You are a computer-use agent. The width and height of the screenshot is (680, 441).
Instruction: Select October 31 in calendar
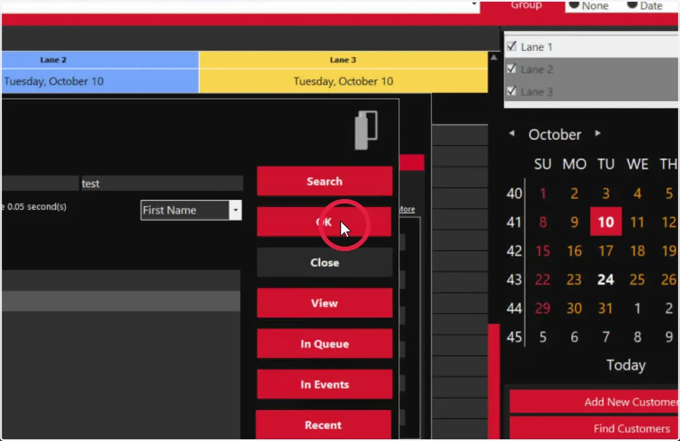[x=606, y=308]
